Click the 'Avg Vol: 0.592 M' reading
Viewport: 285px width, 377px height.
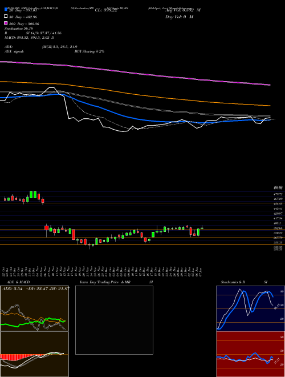183,10
